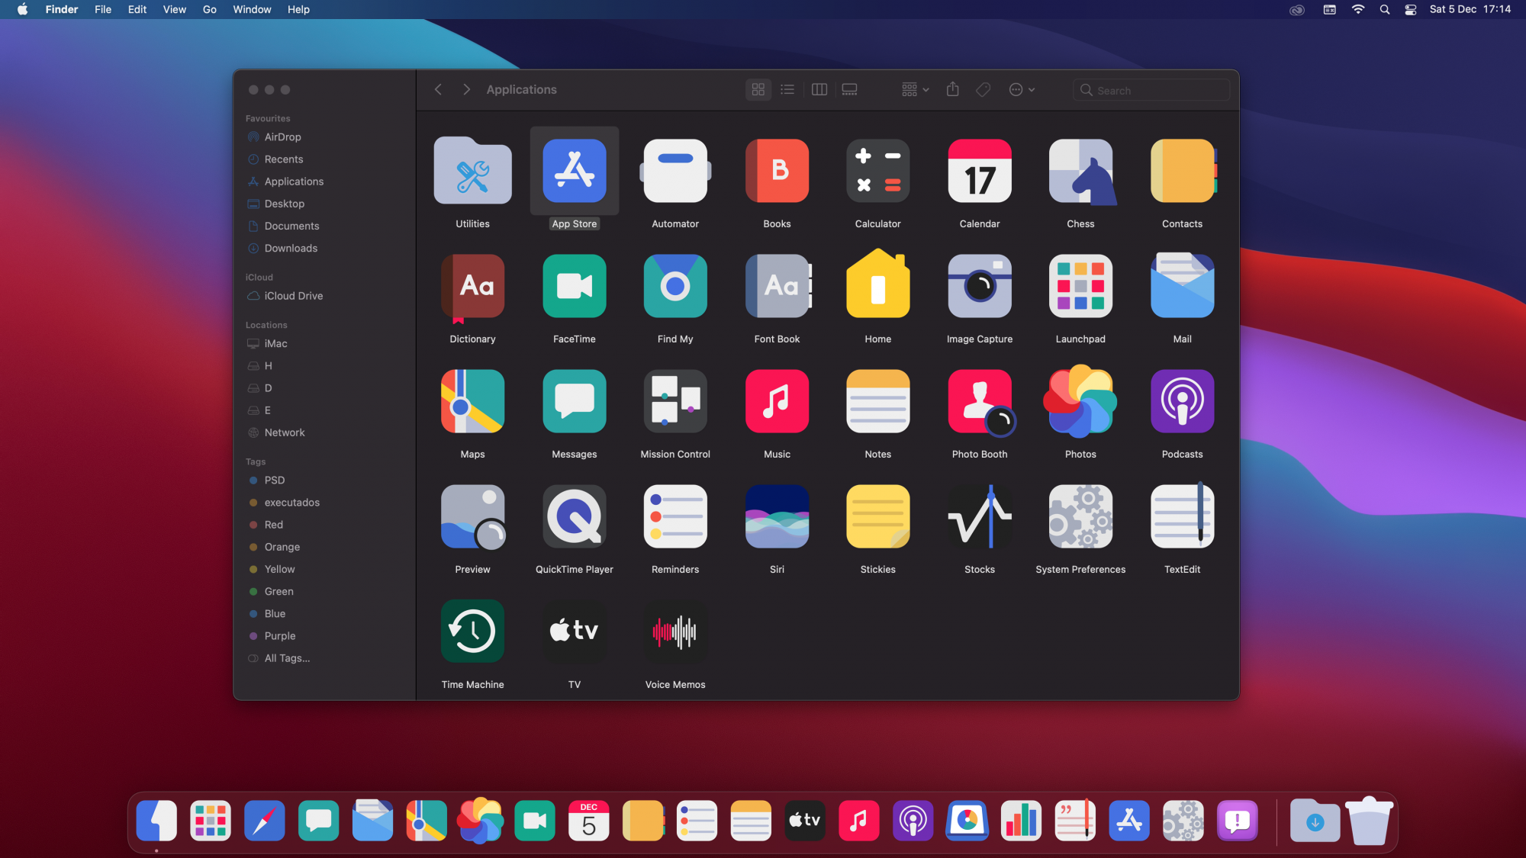The width and height of the screenshot is (1526, 858).
Task: Click the Edit Tags toolbar icon
Action: click(x=983, y=90)
